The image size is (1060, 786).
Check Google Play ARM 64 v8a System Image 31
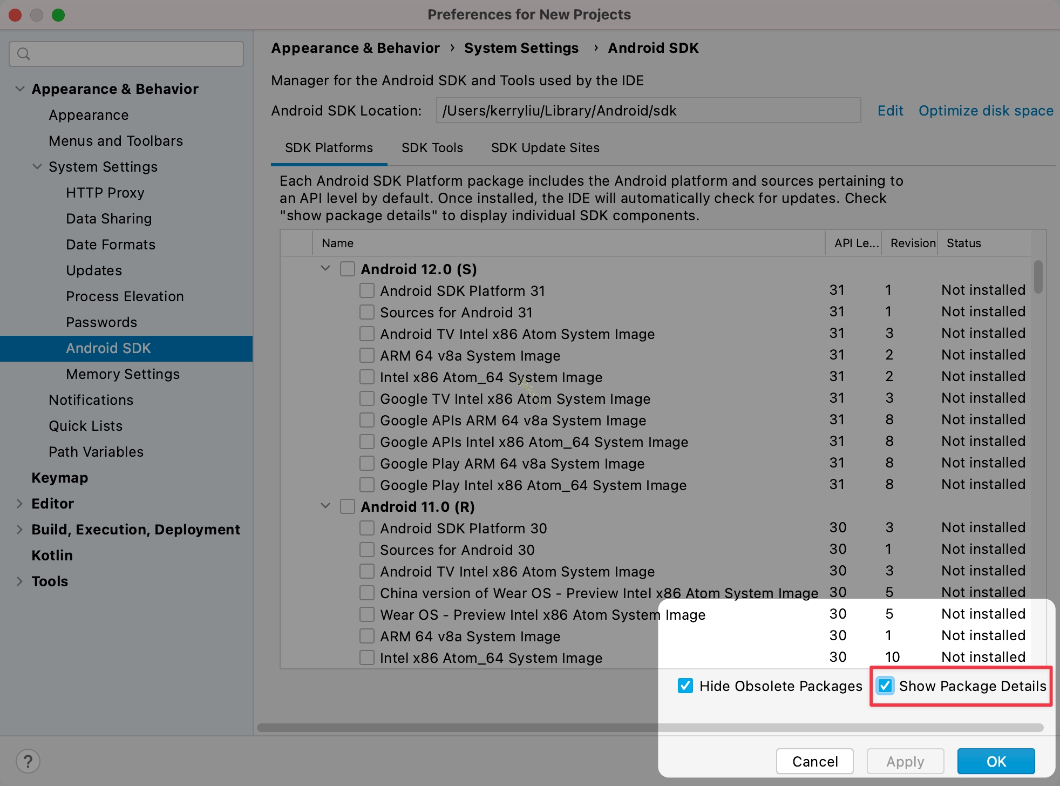pyautogui.click(x=367, y=463)
